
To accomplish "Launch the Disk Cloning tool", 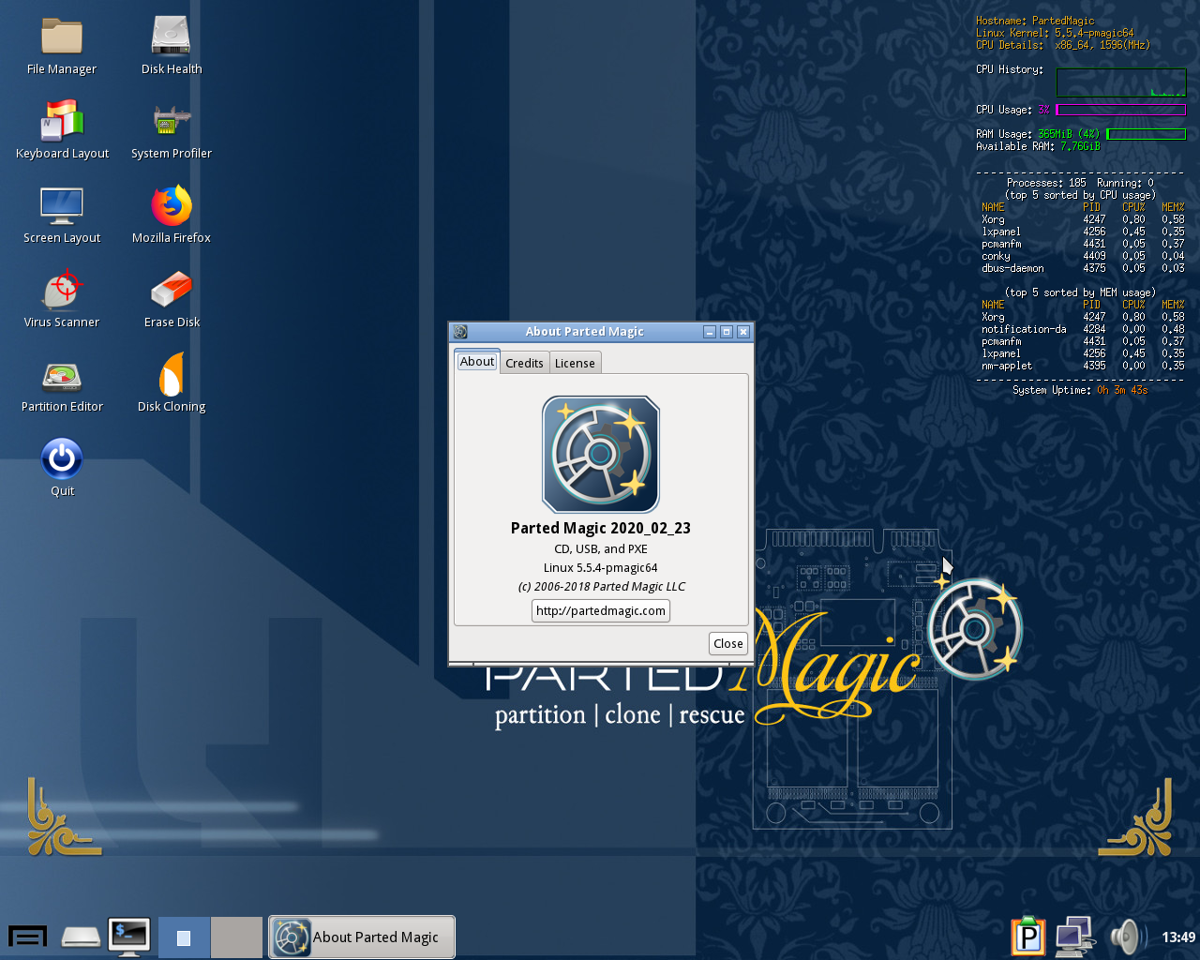I will coord(172,376).
